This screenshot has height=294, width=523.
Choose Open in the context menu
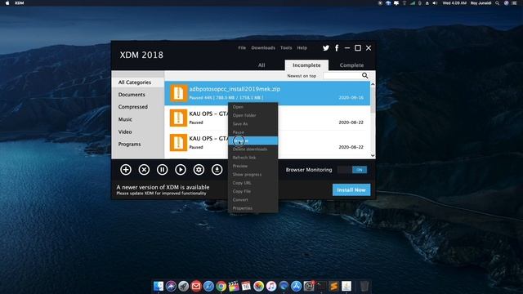(x=253, y=107)
